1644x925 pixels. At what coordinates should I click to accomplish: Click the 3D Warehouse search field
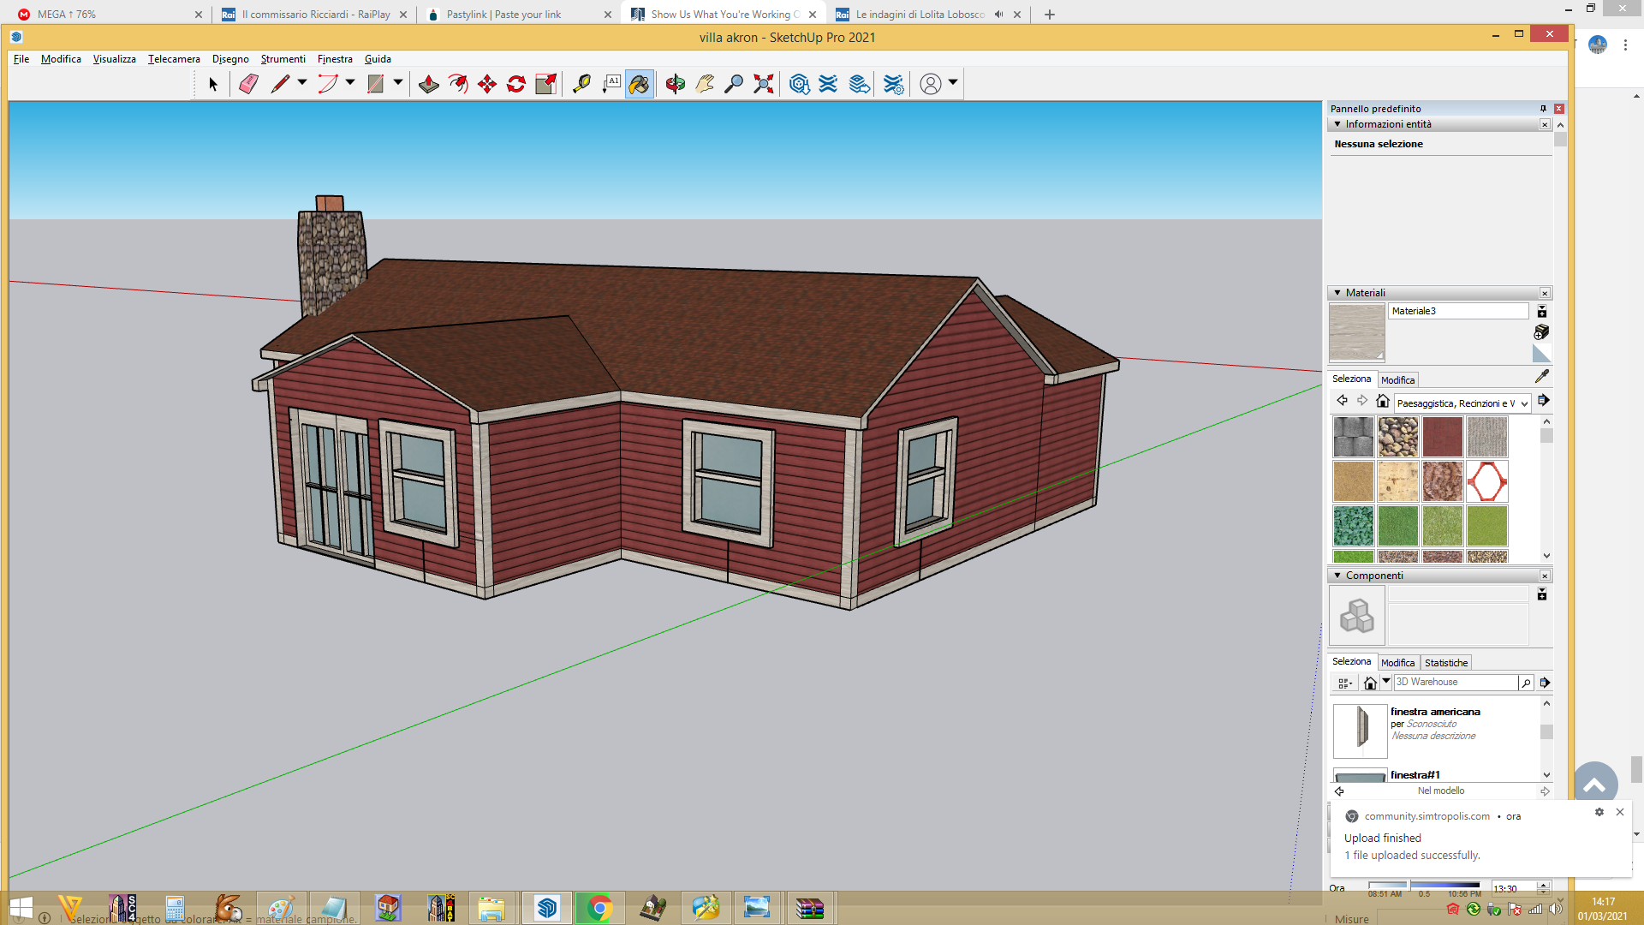tap(1456, 683)
